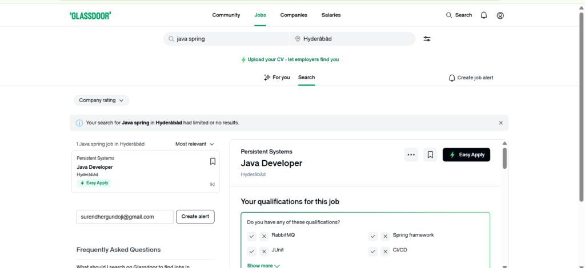
Task: Open the search filters sliders icon
Action: pos(427,39)
